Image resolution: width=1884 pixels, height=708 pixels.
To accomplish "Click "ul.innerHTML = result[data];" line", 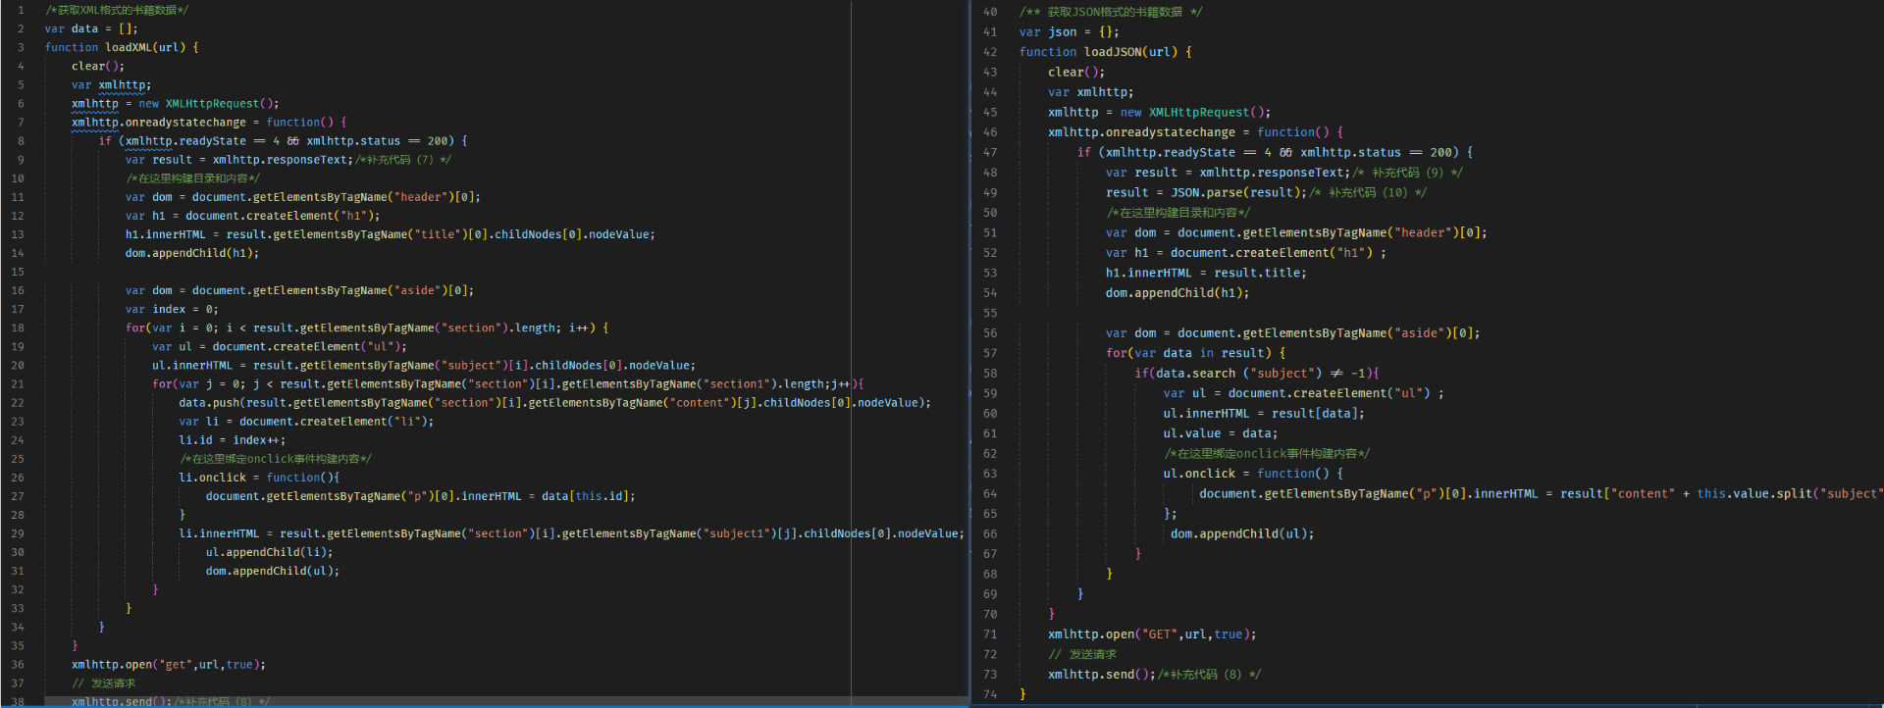I will click(x=1265, y=413).
